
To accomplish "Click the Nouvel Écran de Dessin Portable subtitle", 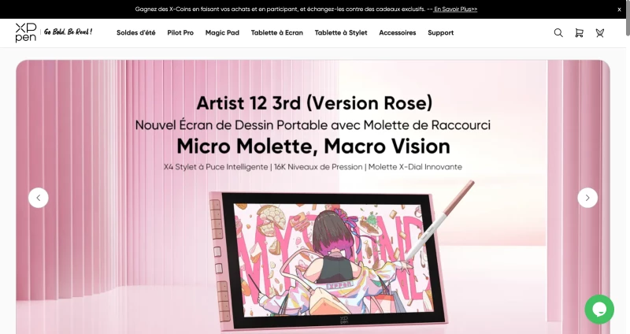I will [313, 125].
